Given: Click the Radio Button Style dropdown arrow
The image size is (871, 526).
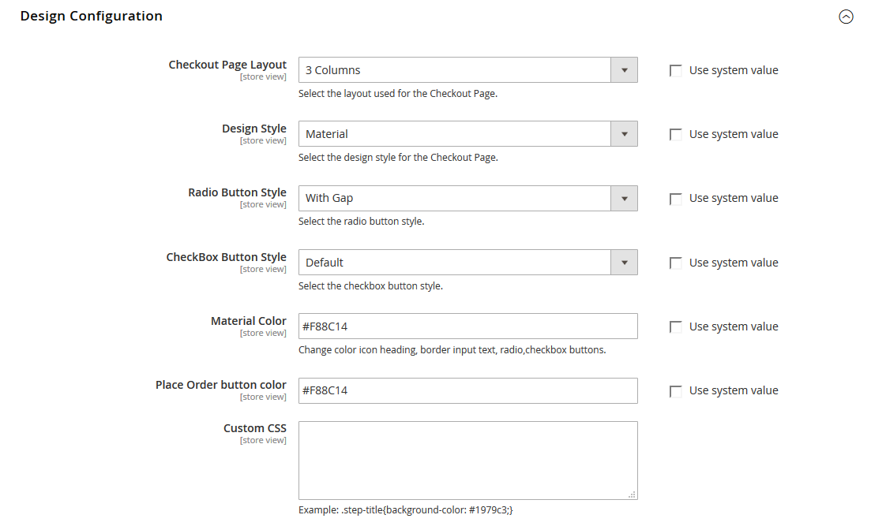Looking at the screenshot, I should click(x=624, y=198).
